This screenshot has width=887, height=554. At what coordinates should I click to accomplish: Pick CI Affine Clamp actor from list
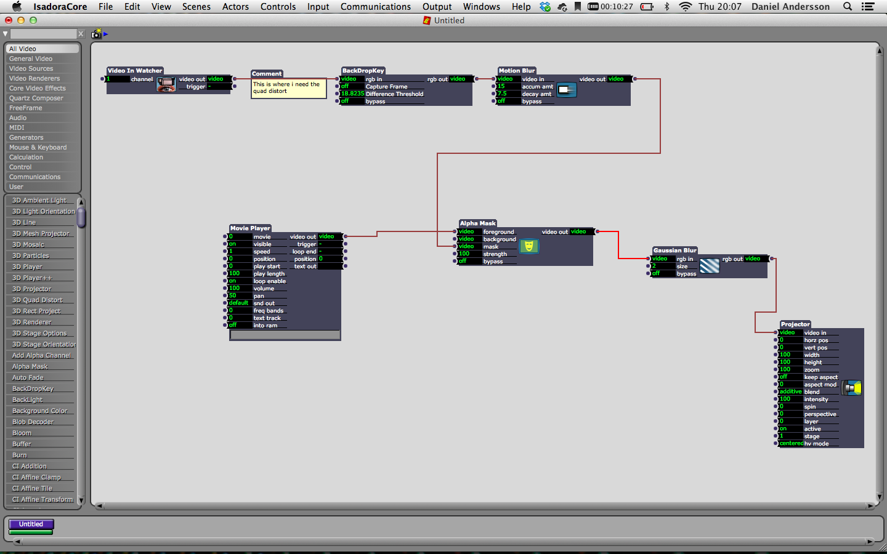37,478
